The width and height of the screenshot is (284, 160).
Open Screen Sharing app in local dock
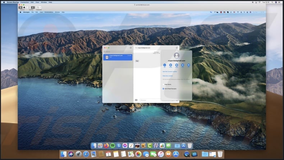[194, 154]
